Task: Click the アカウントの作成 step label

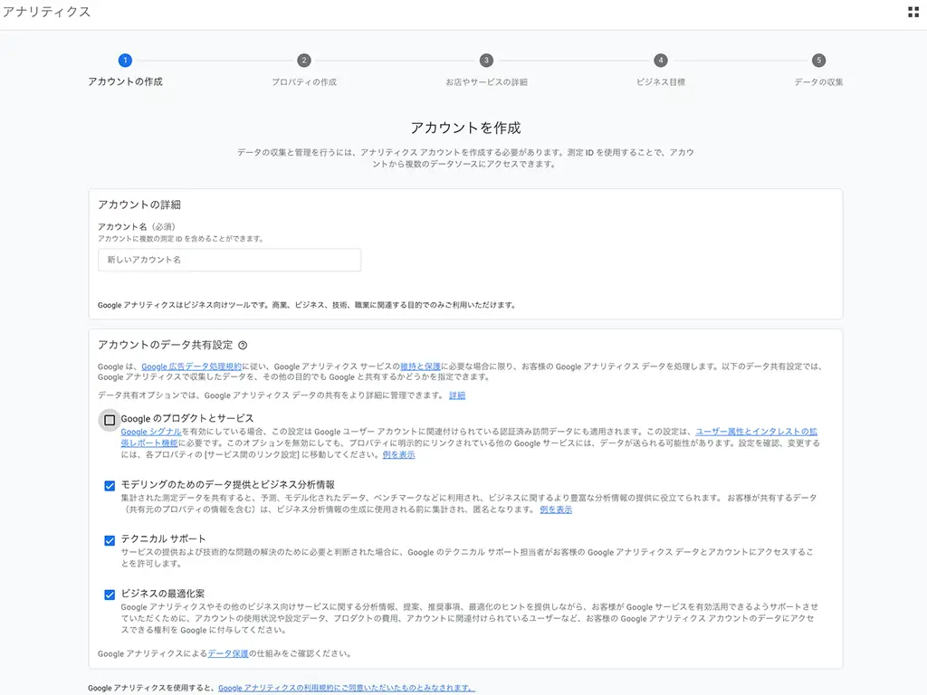Action: pos(125,81)
